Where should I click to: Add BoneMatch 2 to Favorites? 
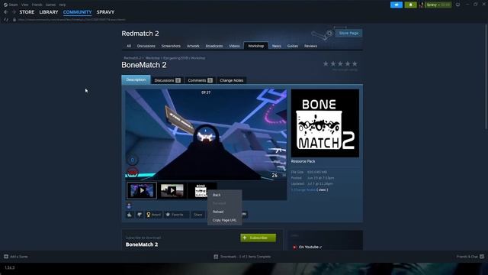[x=176, y=215]
